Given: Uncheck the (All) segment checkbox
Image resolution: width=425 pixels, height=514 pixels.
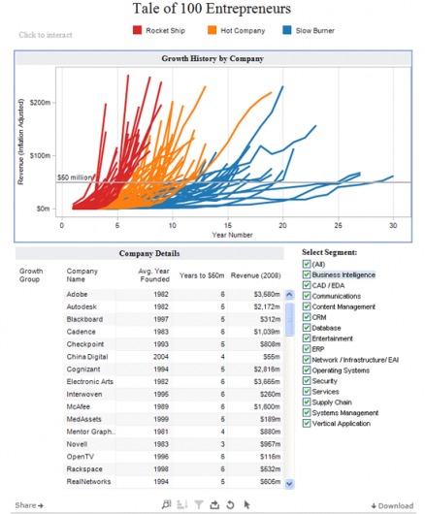Looking at the screenshot, I should (x=307, y=264).
